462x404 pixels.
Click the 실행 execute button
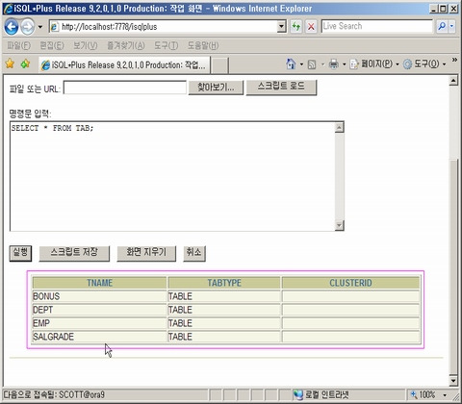[20, 253]
